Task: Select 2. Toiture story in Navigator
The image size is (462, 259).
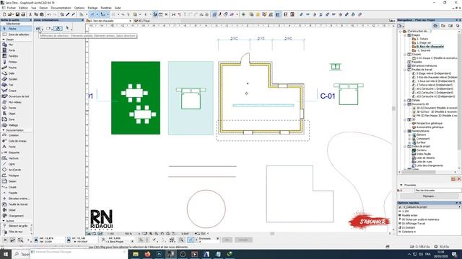Action: (422, 39)
